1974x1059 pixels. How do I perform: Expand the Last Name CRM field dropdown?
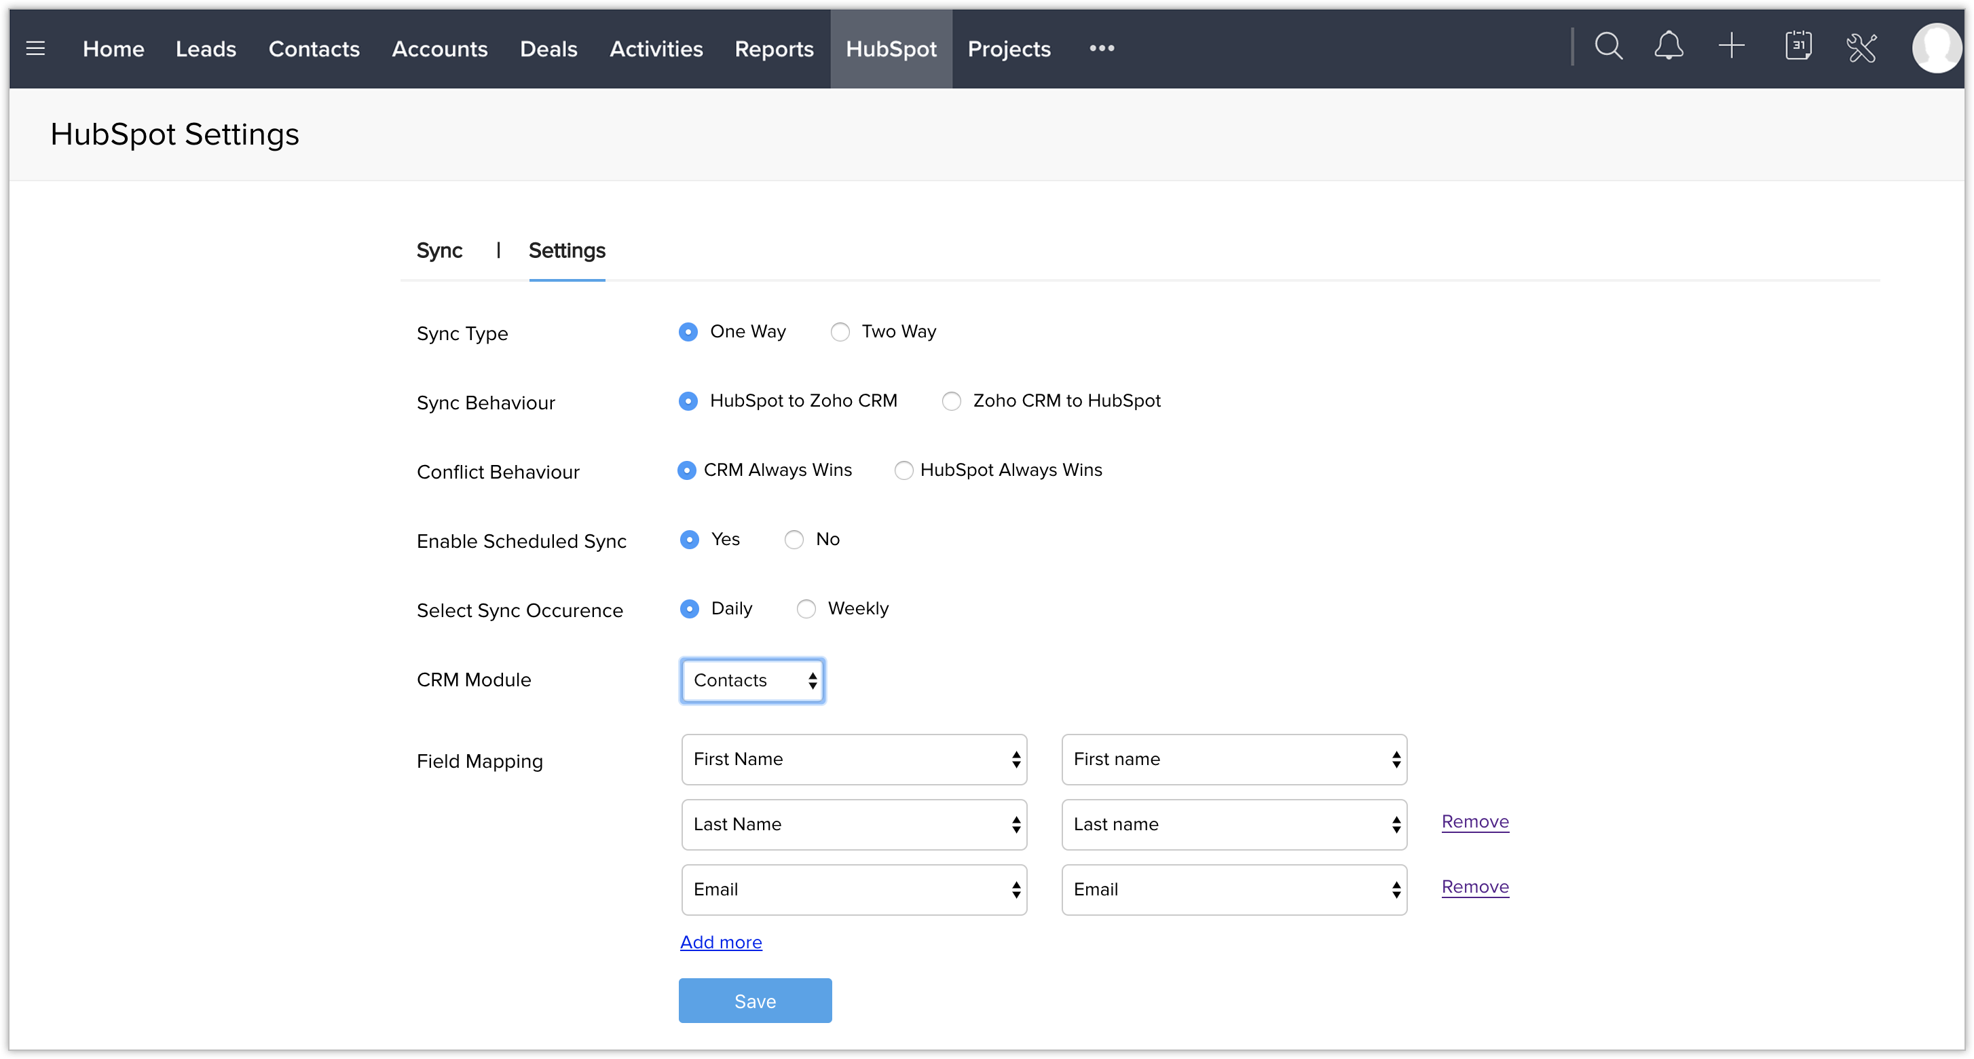[x=854, y=825]
